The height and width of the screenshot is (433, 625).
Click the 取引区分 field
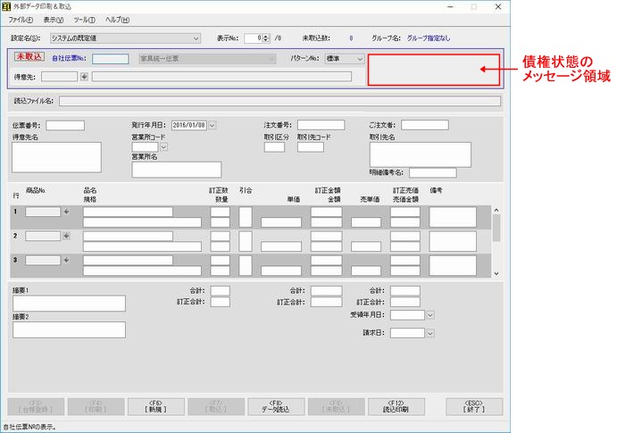[x=275, y=146]
